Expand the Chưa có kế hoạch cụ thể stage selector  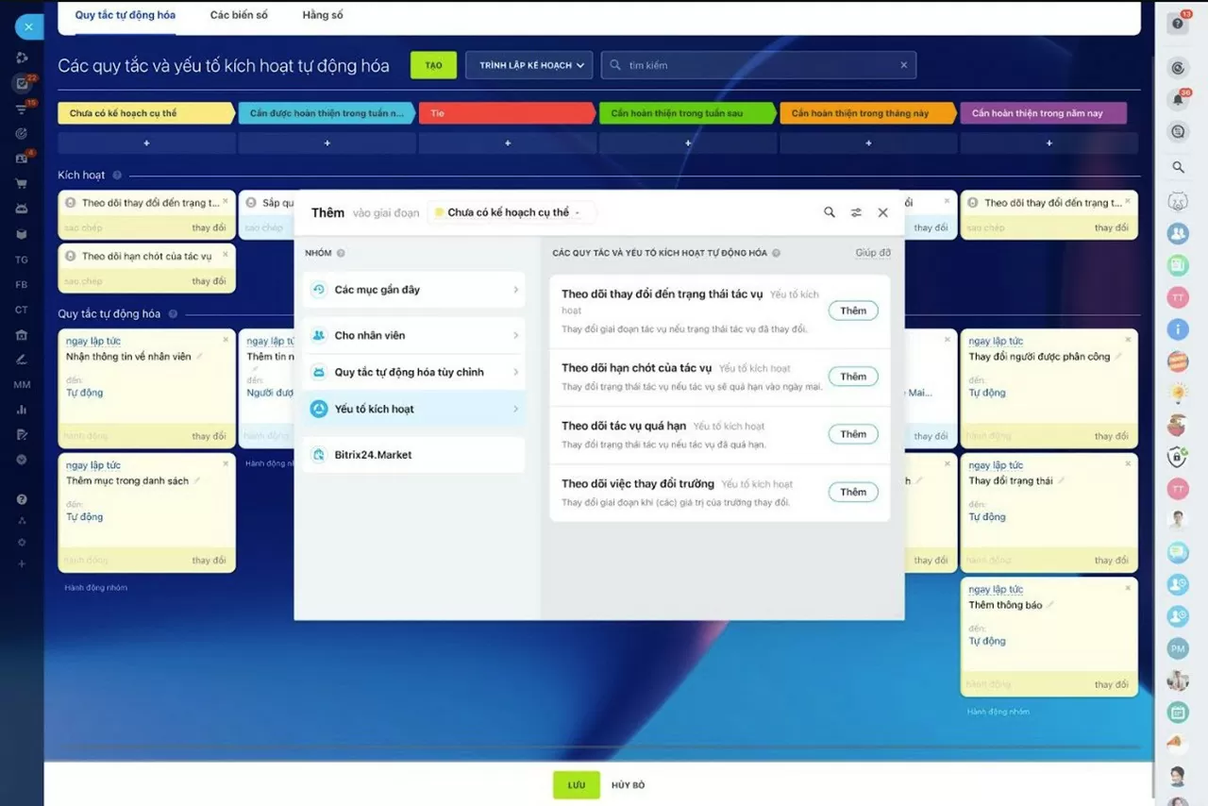click(x=511, y=212)
